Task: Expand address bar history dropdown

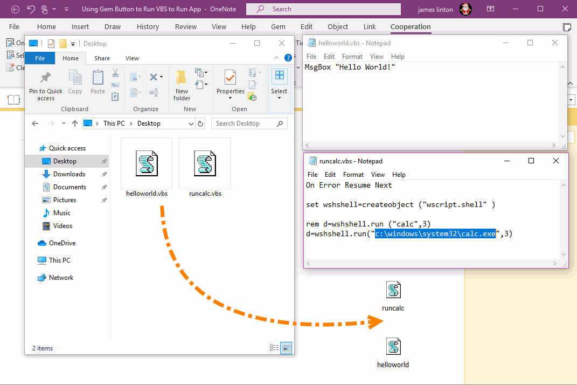Action: tap(191, 123)
